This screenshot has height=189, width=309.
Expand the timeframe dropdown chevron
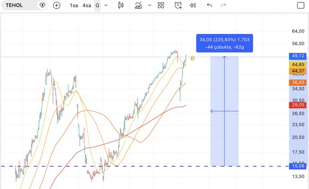point(106,5)
